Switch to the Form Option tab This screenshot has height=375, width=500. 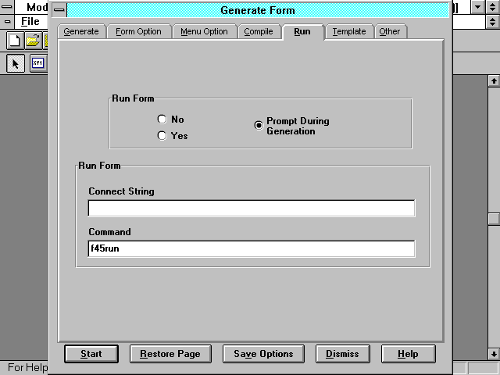138,32
